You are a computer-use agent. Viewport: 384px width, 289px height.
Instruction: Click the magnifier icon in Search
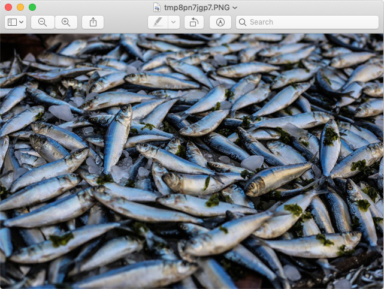243,22
